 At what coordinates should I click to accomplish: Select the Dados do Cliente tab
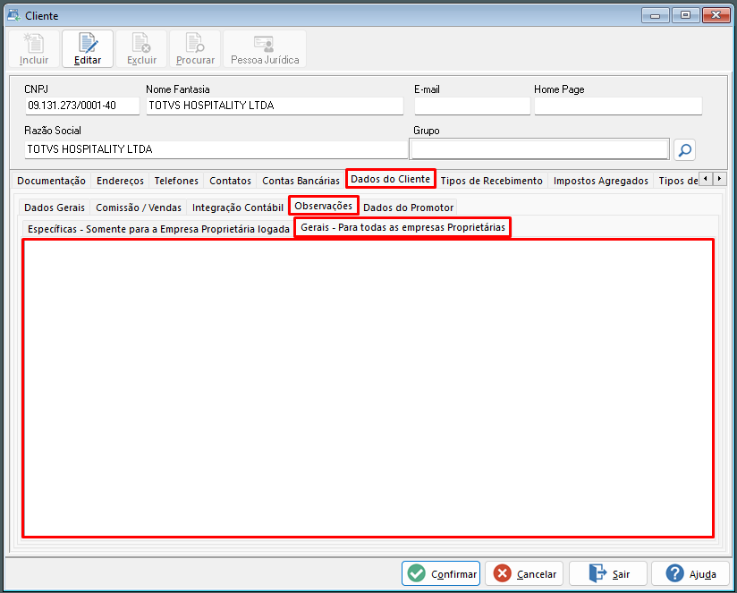391,179
